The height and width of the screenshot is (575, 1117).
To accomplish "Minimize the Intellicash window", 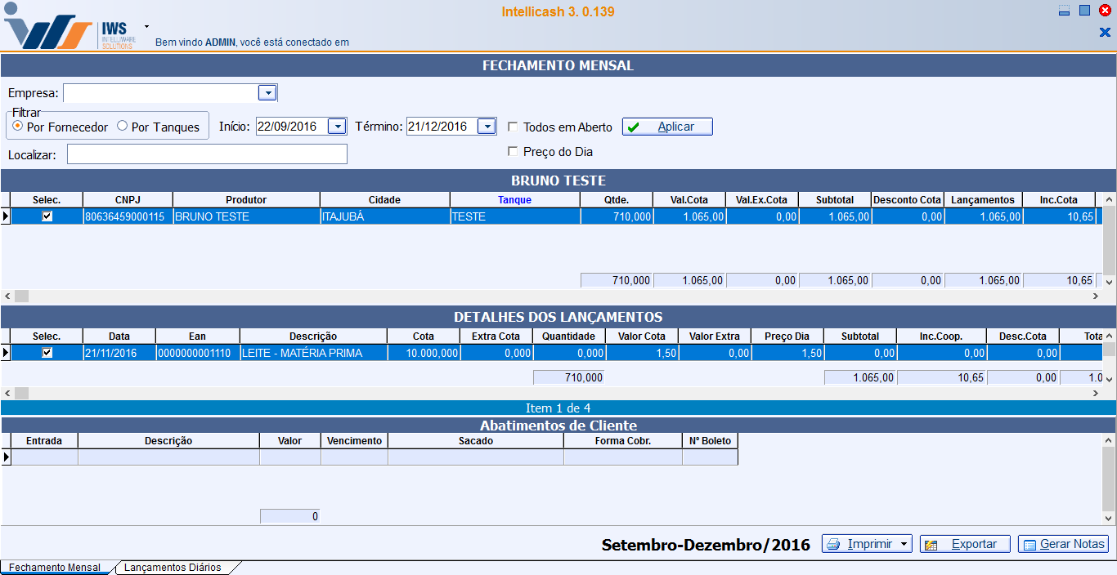I will 1064,11.
